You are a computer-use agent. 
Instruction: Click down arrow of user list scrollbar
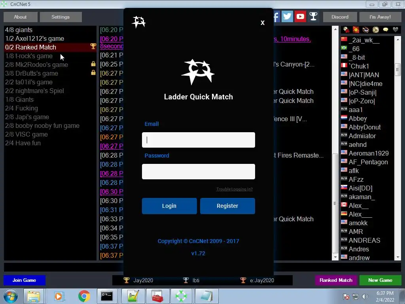click(x=398, y=257)
